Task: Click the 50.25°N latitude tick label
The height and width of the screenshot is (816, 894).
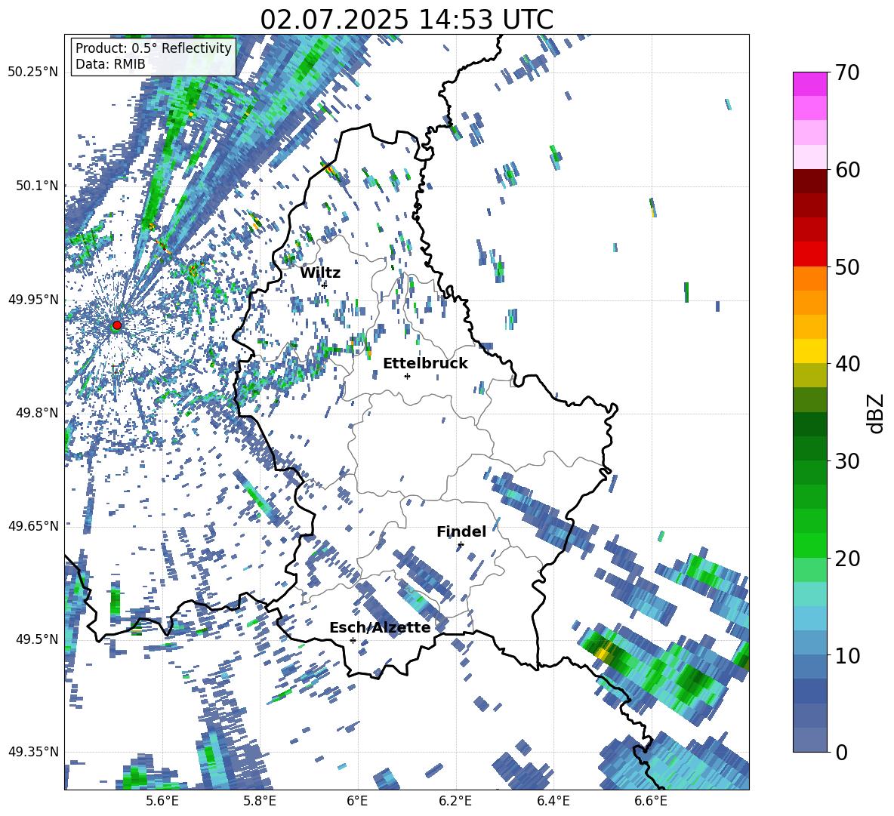Action: 33,72
